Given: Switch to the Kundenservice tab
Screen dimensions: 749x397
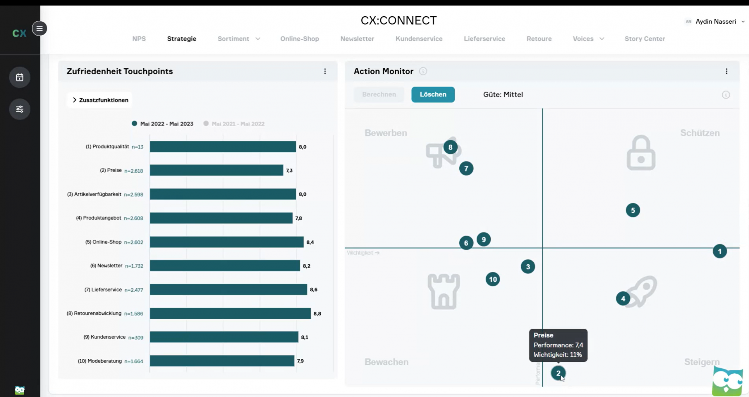Looking at the screenshot, I should click(419, 39).
